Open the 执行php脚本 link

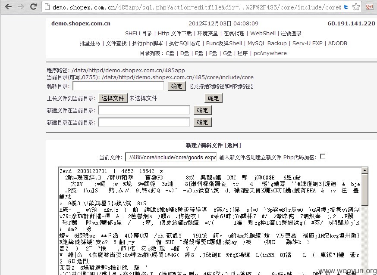click(148, 43)
